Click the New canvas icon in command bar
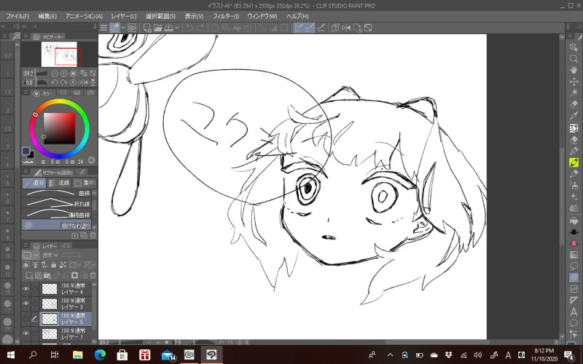583x364 pixels. coord(147,28)
